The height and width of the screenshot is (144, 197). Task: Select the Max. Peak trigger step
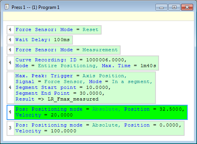[81, 88]
